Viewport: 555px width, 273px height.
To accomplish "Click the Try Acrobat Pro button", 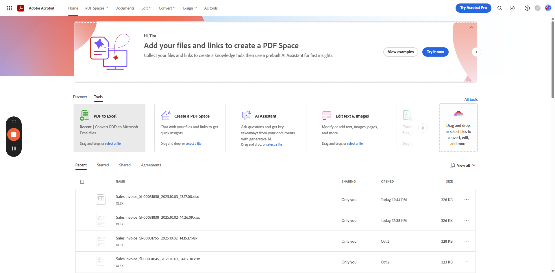I will click(473, 8).
